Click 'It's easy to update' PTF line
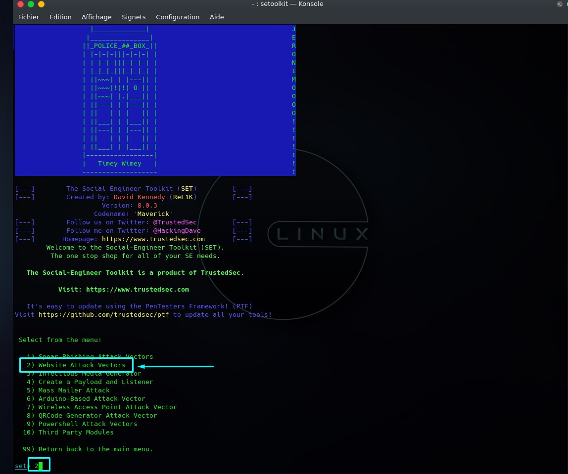 pyautogui.click(x=140, y=306)
